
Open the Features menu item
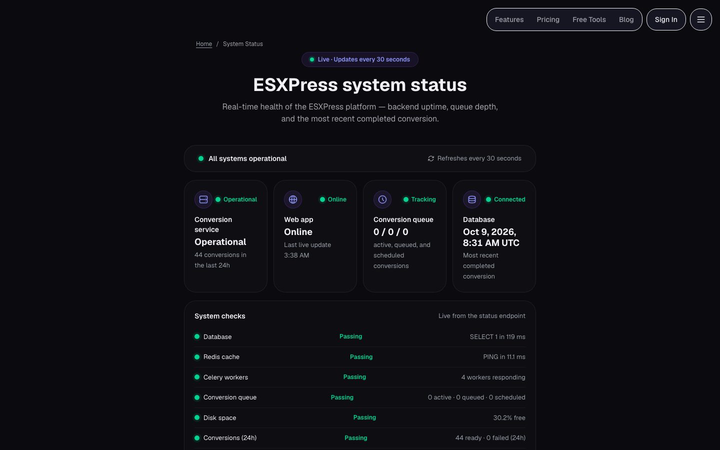509,19
